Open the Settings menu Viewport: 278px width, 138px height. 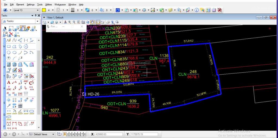tap(30, 4)
